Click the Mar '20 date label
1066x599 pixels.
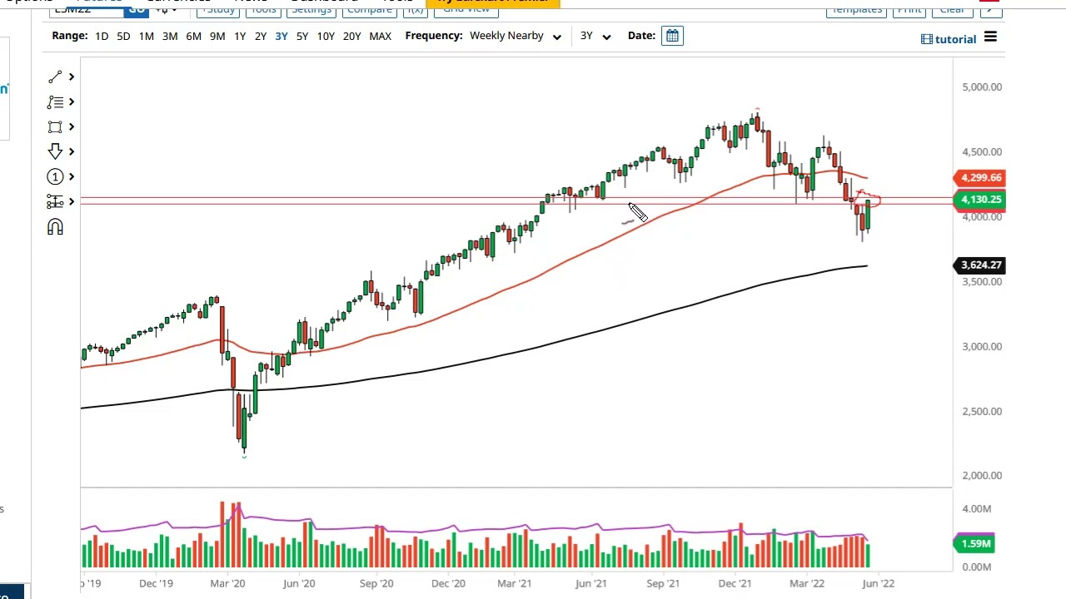coord(227,583)
